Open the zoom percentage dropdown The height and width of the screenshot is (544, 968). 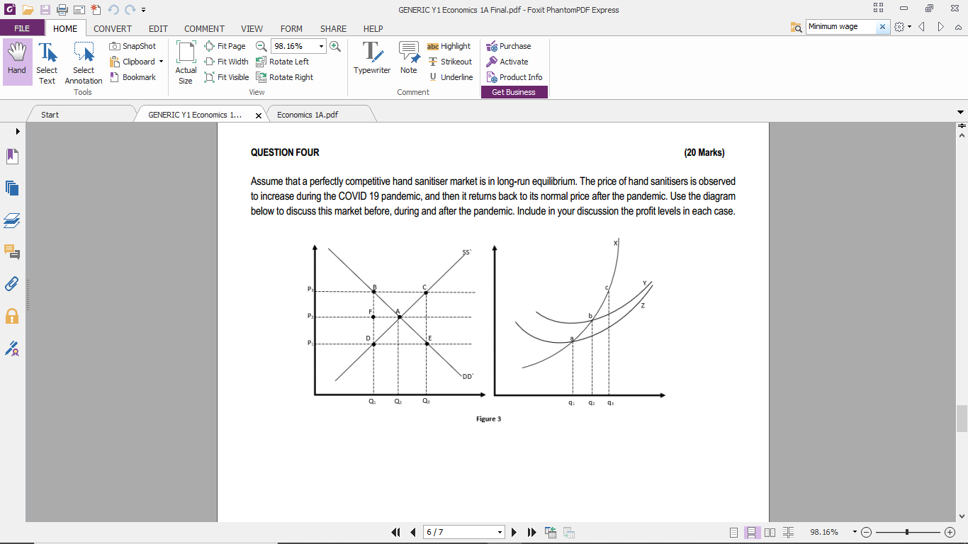click(x=321, y=45)
